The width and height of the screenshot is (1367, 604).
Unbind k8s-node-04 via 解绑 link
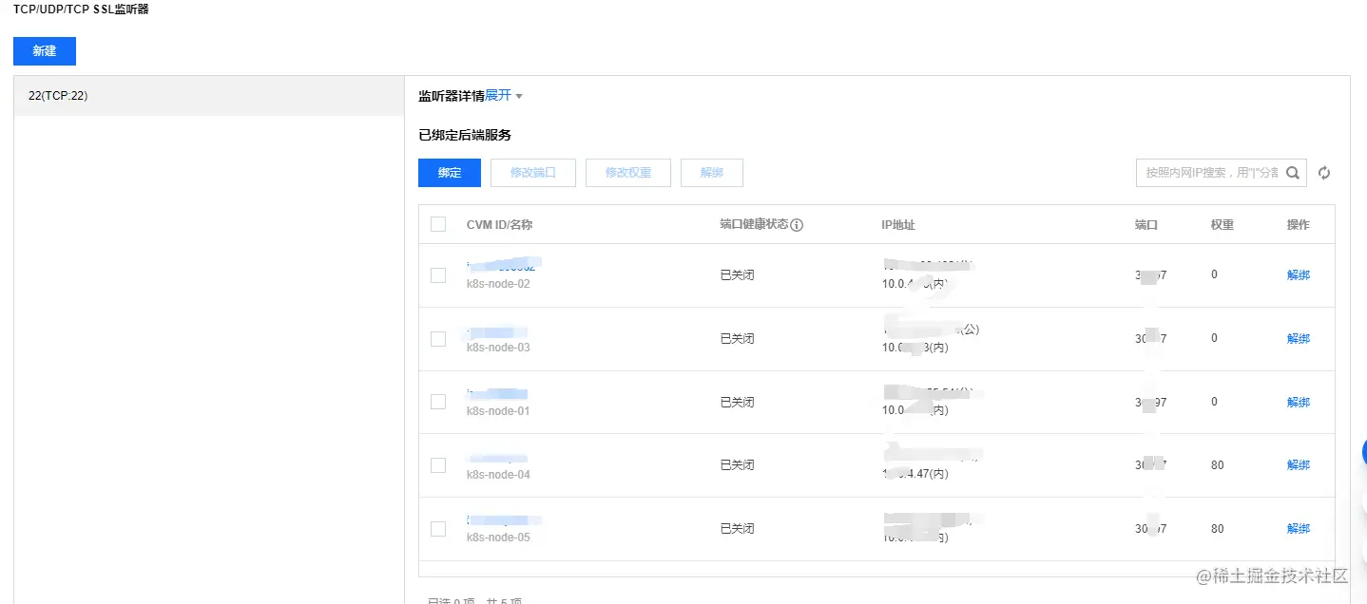[x=1299, y=465]
